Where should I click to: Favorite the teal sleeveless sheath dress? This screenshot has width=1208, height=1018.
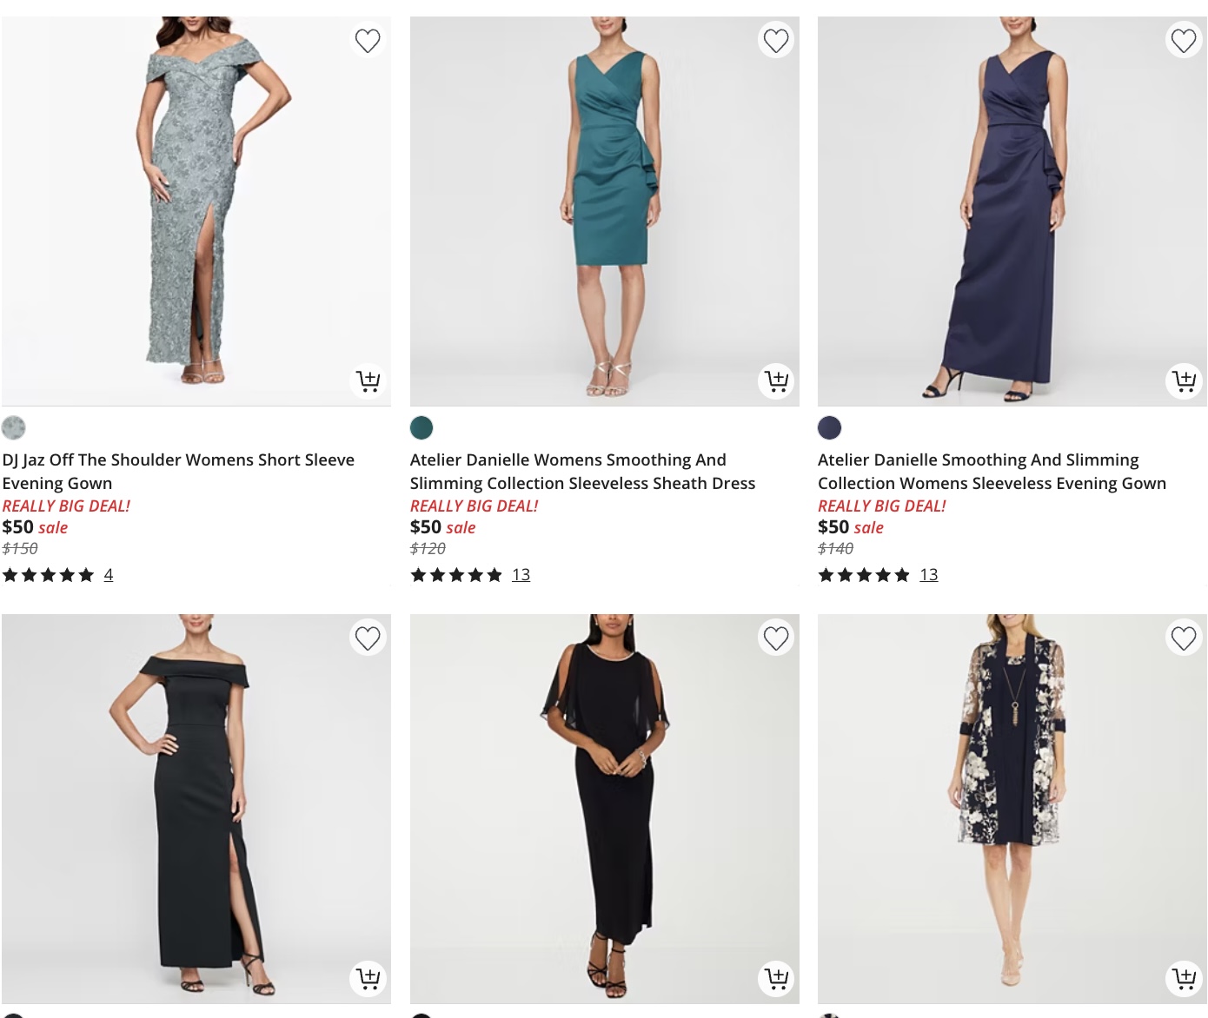pyautogui.click(x=776, y=40)
